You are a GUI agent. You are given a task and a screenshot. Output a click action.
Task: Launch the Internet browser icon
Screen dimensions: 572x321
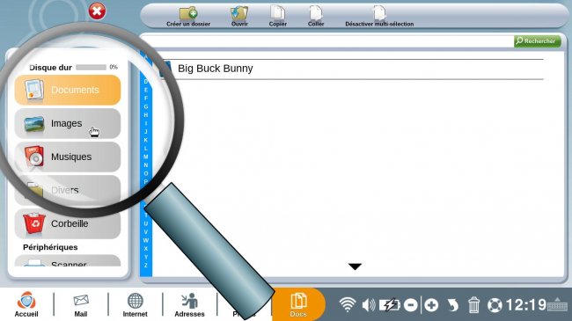coord(135,305)
